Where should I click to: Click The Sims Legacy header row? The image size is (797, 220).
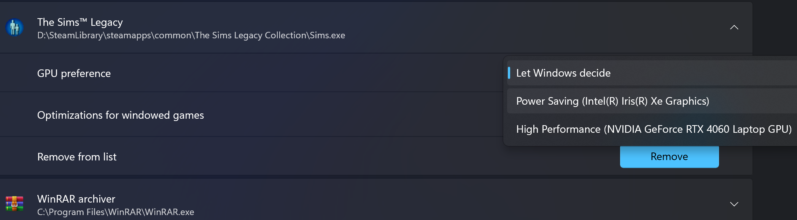pyautogui.click(x=376, y=27)
